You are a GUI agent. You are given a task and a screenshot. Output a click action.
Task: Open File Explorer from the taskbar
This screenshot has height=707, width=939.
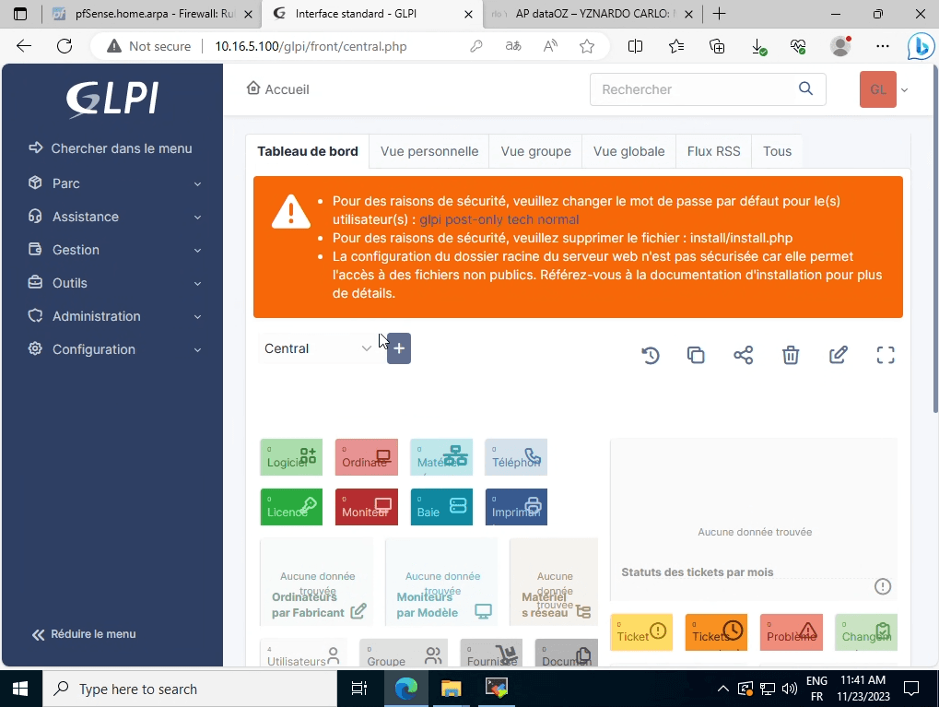[x=451, y=689]
